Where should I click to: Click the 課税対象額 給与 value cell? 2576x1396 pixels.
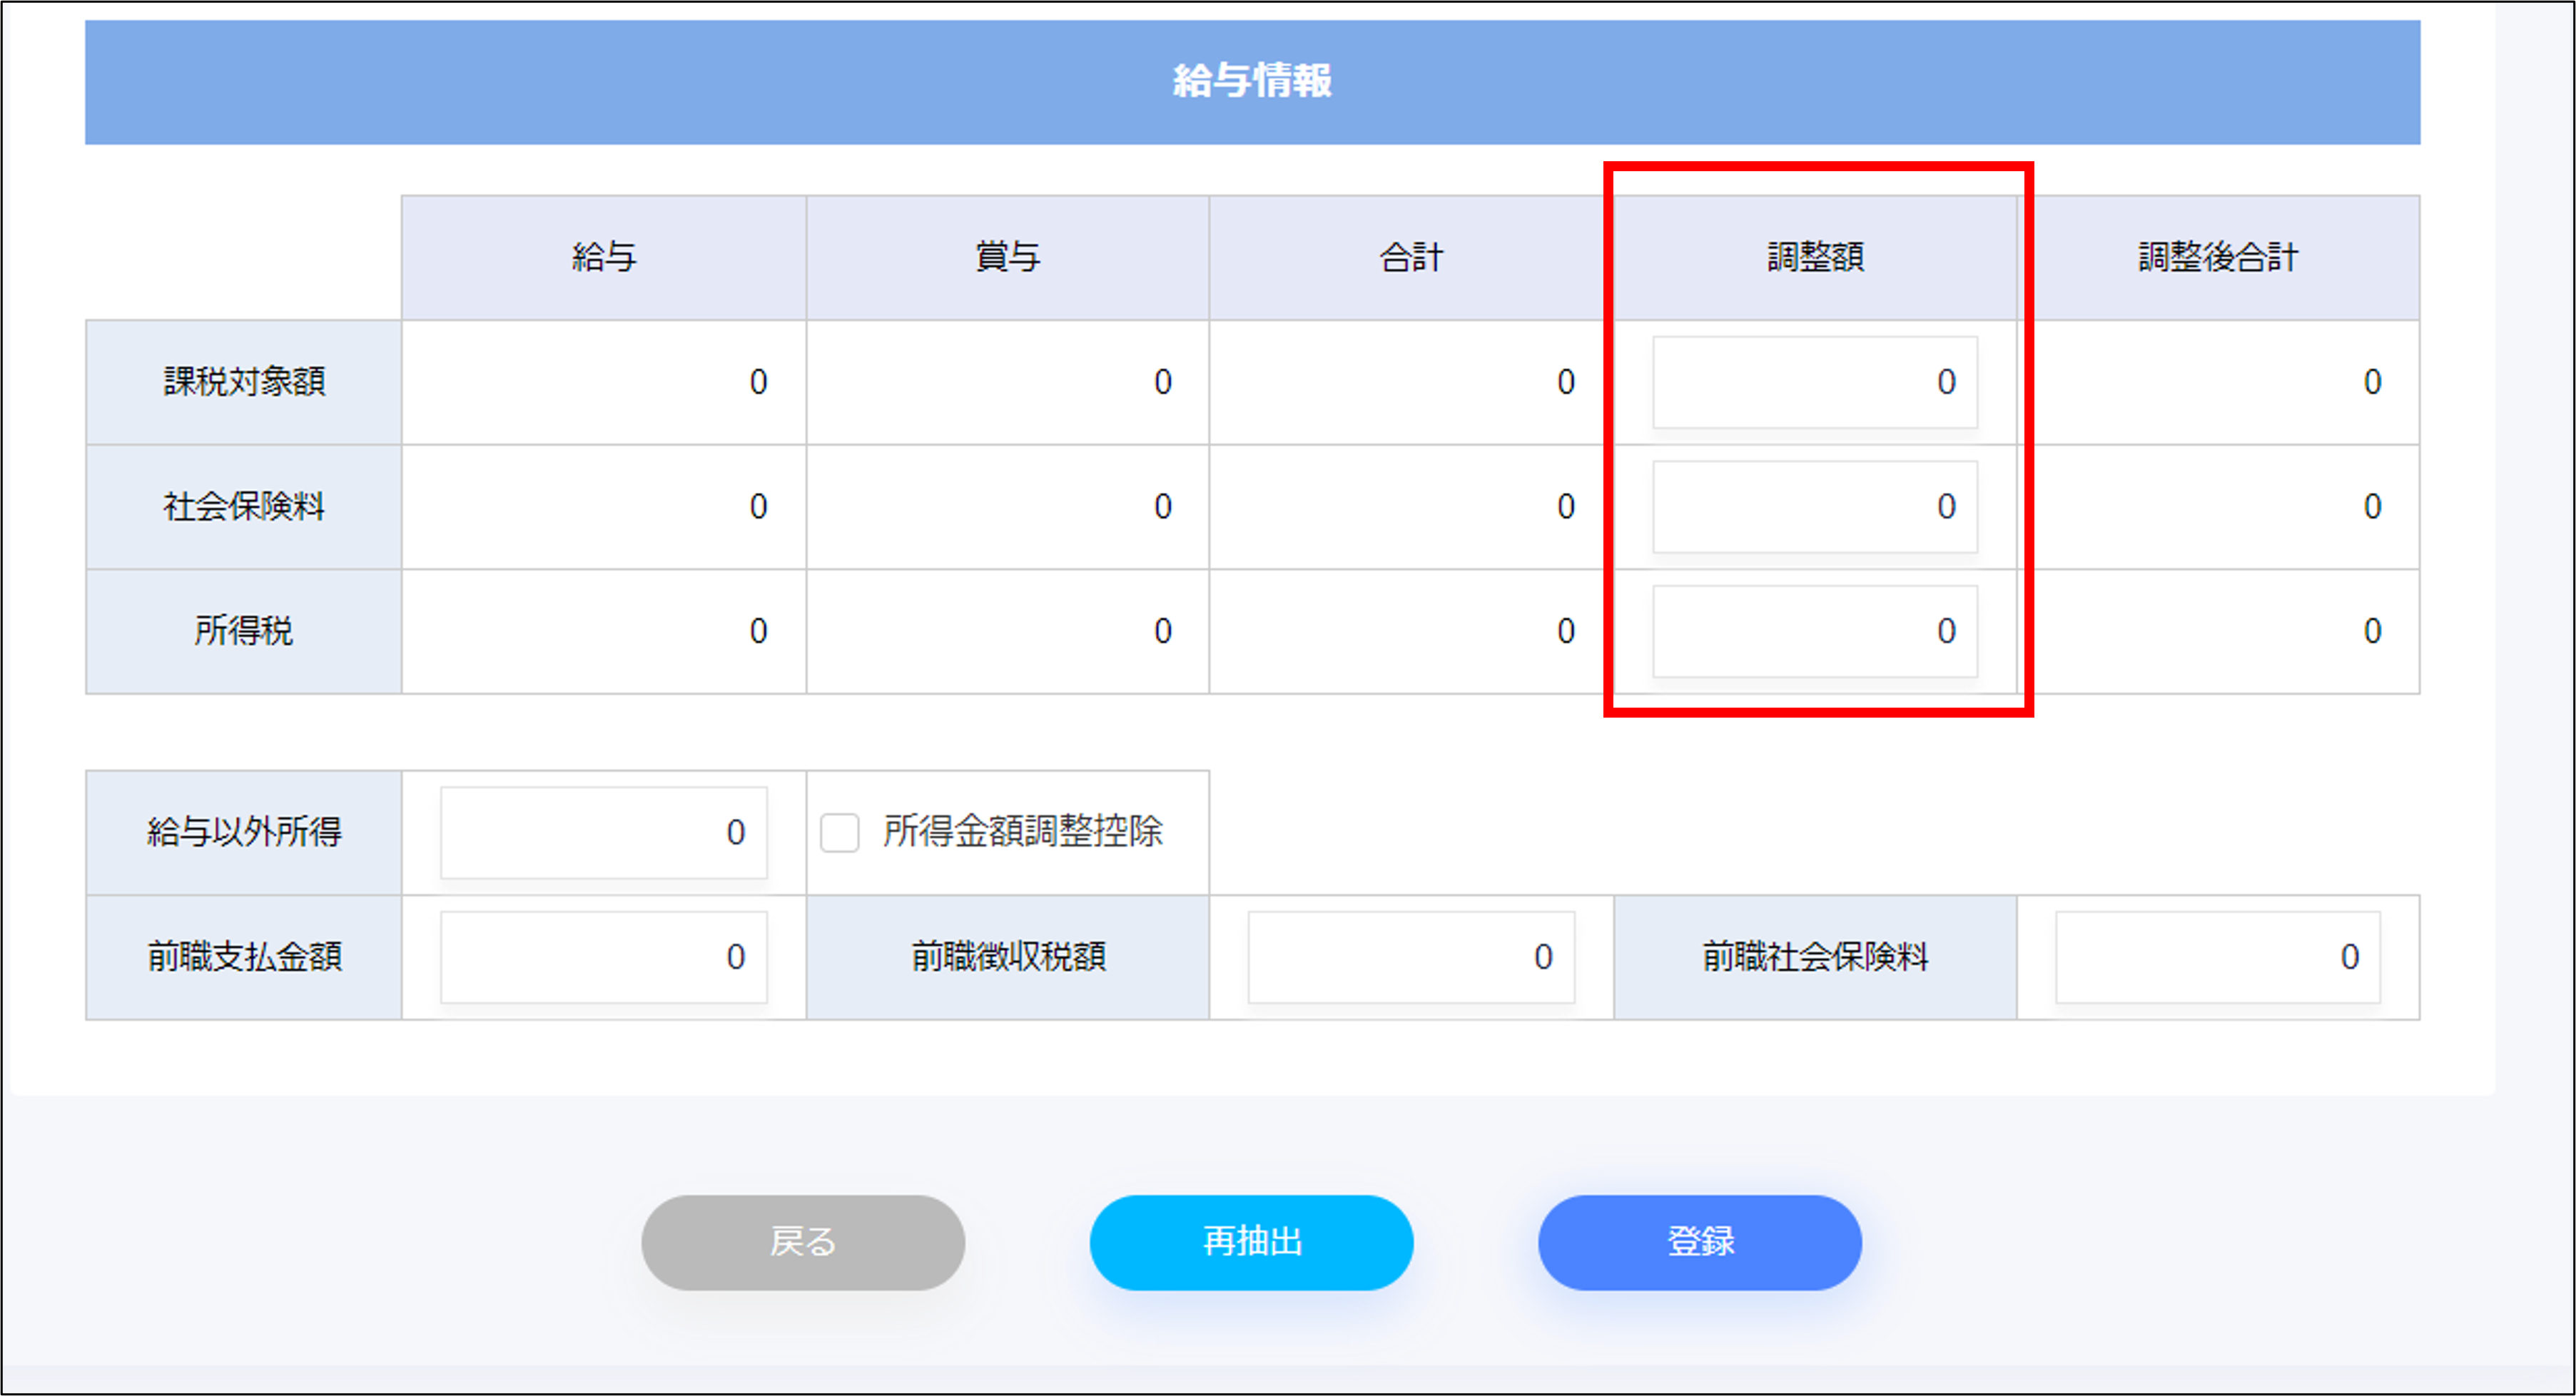(604, 382)
